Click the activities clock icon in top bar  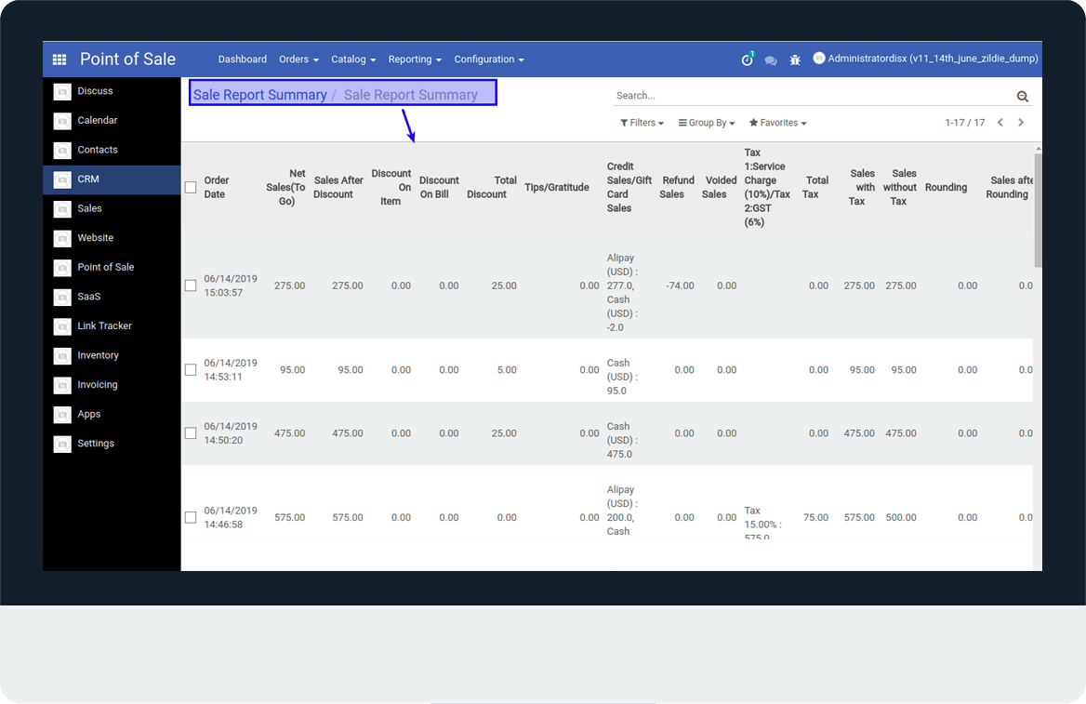747,60
